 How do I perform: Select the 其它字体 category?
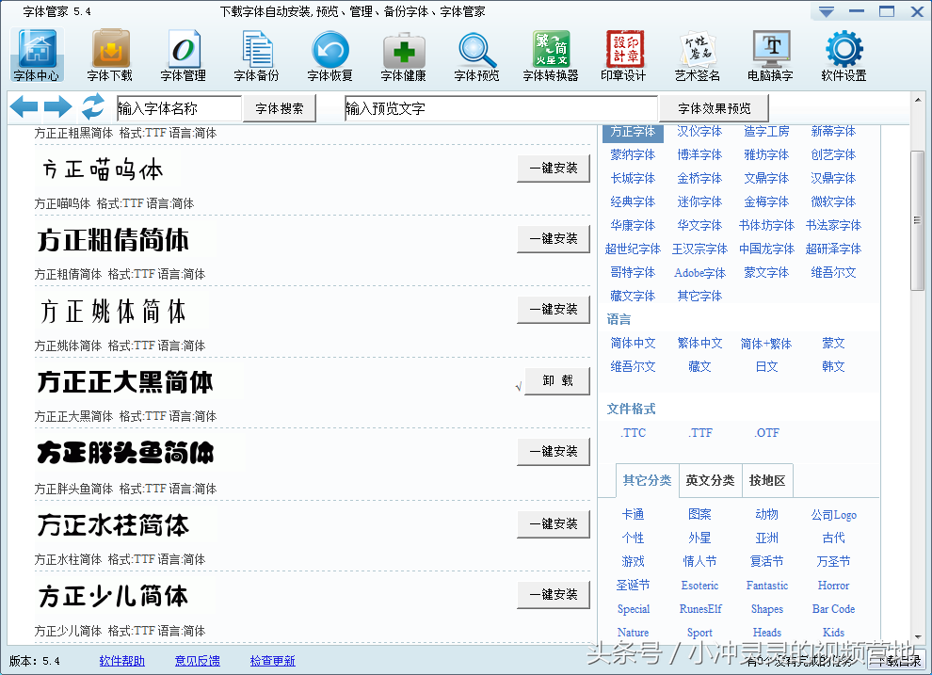699,296
